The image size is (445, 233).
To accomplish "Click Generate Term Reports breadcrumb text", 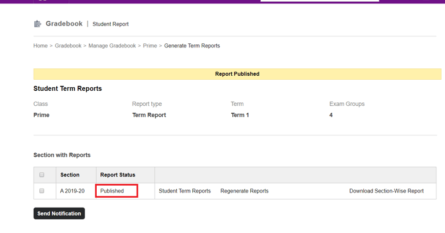I will click(x=192, y=46).
